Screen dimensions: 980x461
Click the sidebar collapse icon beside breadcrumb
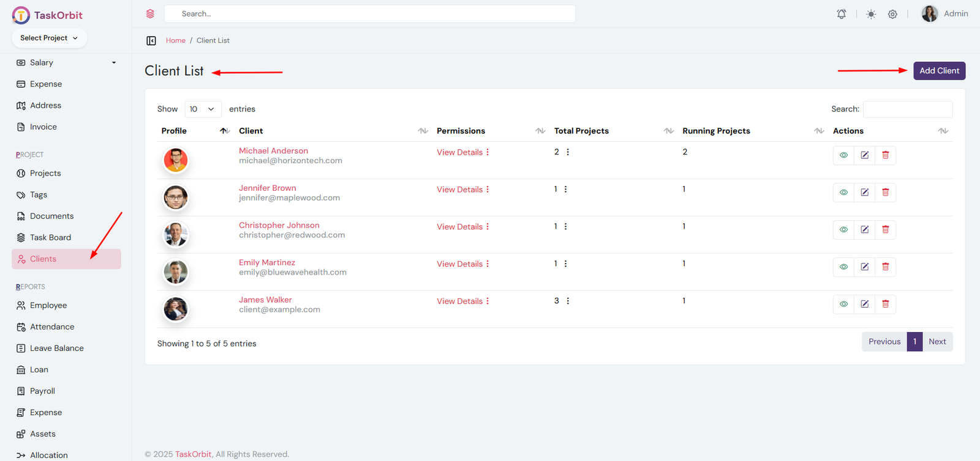[x=151, y=40]
